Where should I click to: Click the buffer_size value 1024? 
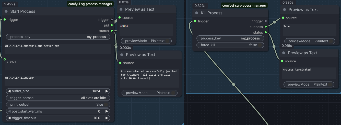(x=96, y=91)
